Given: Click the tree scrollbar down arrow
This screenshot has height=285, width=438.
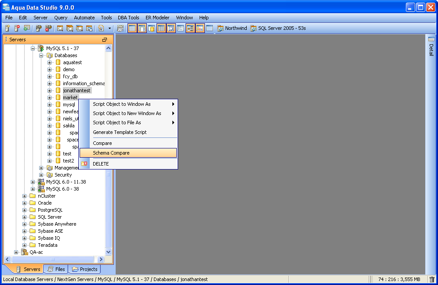Looking at the screenshot, I should [x=108, y=252].
